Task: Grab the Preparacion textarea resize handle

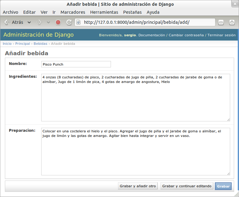Action: pyautogui.click(x=228, y=174)
